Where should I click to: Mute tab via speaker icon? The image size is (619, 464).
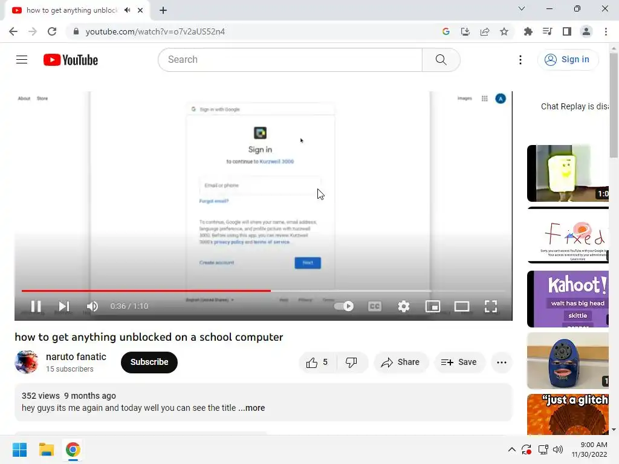[x=127, y=10]
